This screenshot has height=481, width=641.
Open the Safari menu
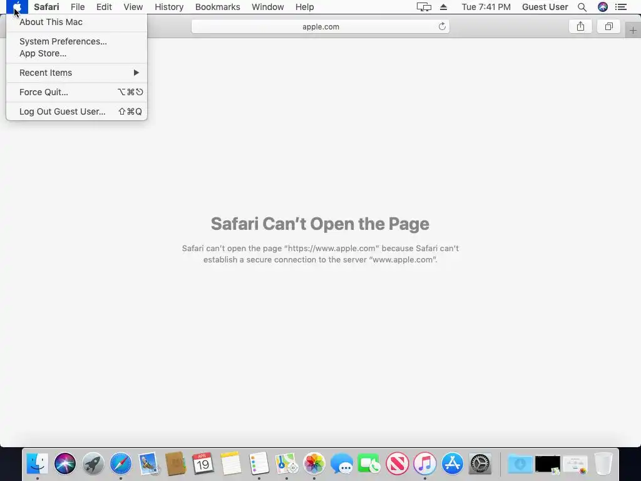[x=46, y=7]
